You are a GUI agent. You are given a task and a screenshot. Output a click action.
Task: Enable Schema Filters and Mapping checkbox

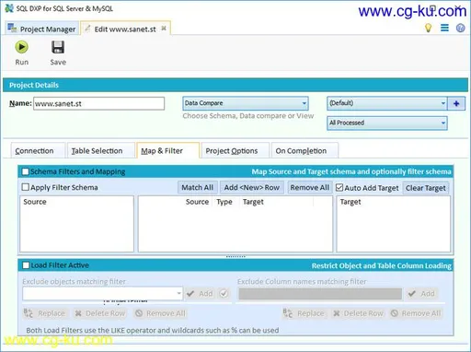click(x=26, y=171)
